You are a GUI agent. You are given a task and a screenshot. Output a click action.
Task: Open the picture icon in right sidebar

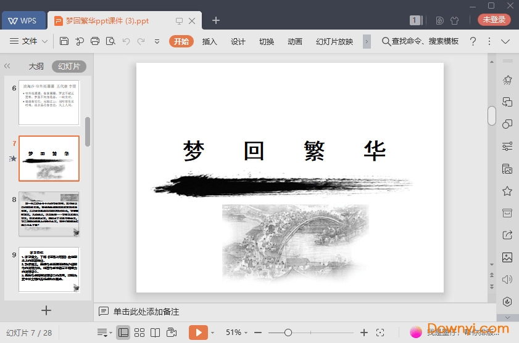(x=507, y=257)
